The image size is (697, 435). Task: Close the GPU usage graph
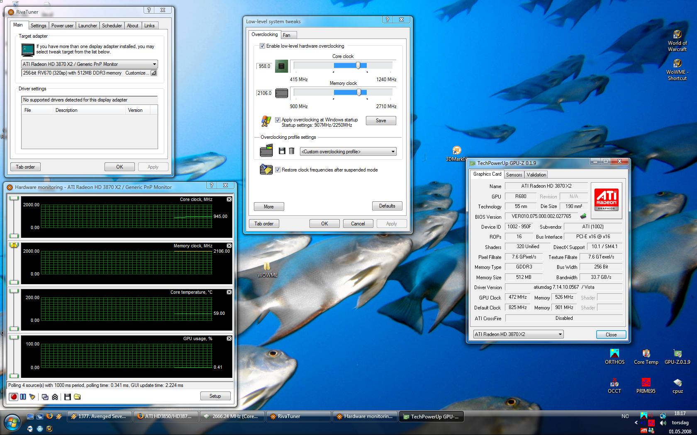(x=229, y=338)
